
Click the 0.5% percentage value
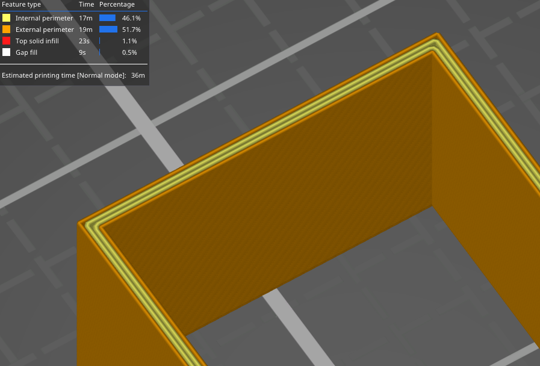pyautogui.click(x=129, y=52)
